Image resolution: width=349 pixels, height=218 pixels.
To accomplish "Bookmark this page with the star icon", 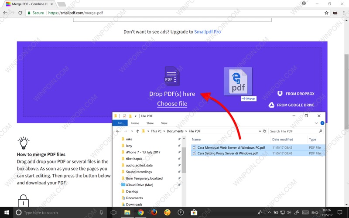I will tap(326, 13).
